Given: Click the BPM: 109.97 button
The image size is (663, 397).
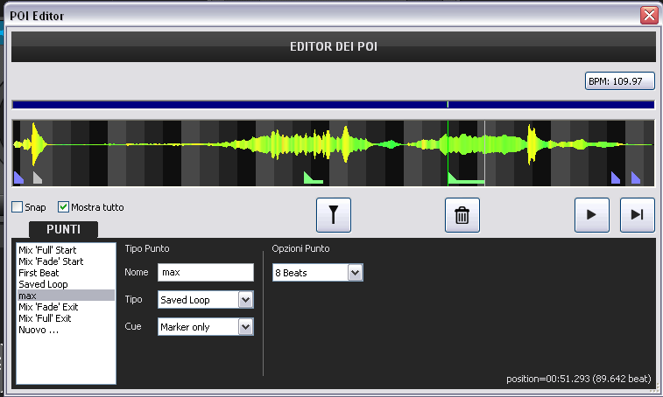Looking at the screenshot, I should click(620, 81).
